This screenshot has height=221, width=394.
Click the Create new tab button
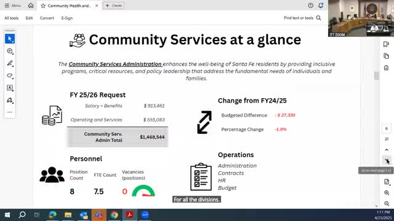pos(113,6)
